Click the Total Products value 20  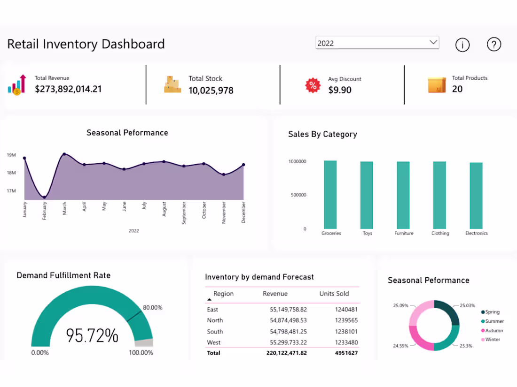(x=457, y=89)
